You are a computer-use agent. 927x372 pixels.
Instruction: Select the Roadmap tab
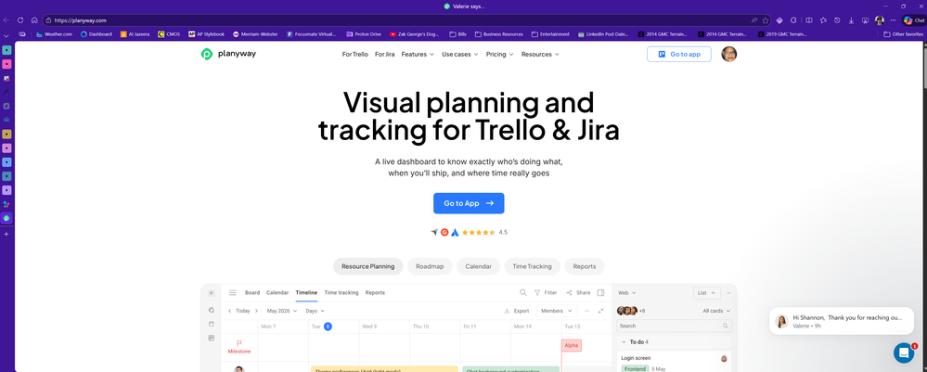(x=430, y=266)
